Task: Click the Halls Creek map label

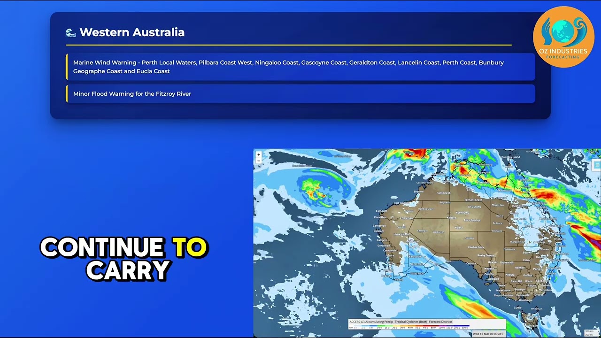Action: [443, 193]
